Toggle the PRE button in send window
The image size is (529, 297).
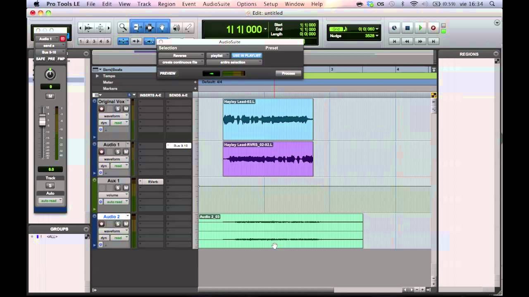point(51,59)
